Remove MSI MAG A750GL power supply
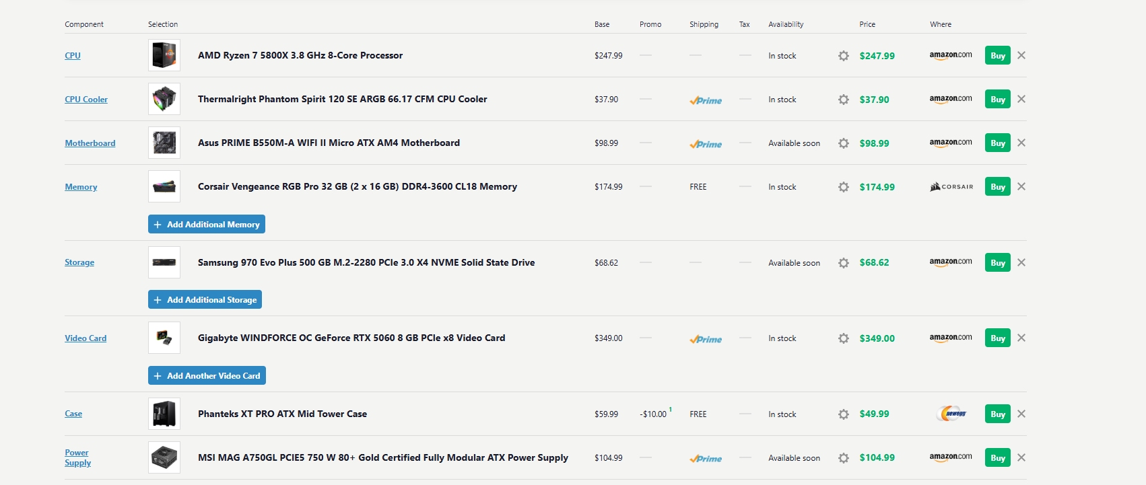 (1021, 457)
